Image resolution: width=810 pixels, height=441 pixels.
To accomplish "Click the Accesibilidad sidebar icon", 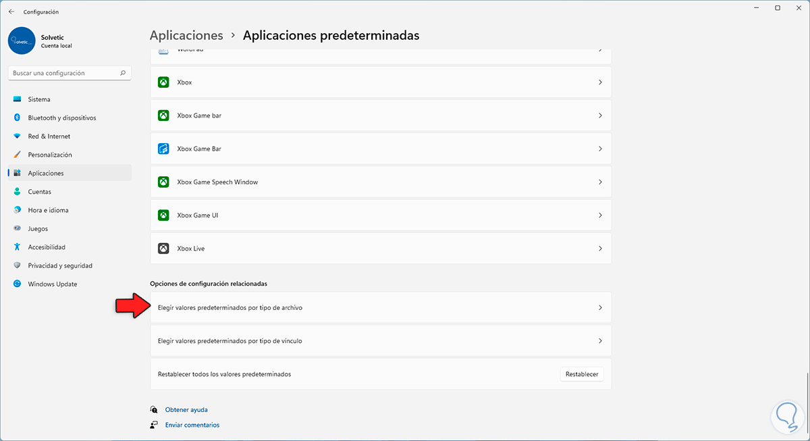I will [18, 247].
